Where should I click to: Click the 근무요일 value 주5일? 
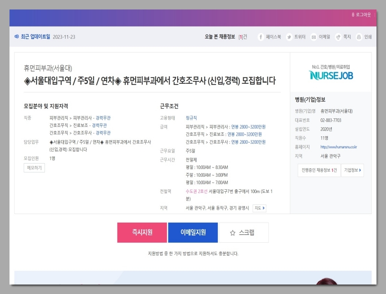click(x=190, y=151)
